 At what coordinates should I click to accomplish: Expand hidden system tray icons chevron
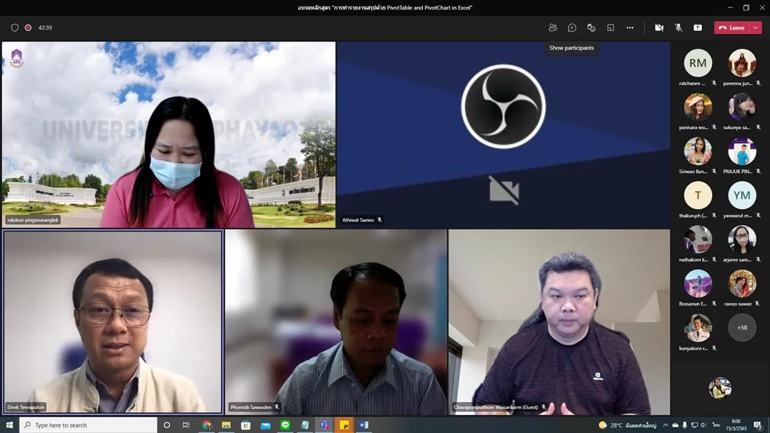[665, 425]
